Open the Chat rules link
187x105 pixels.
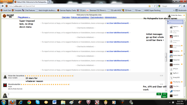(66, 17)
